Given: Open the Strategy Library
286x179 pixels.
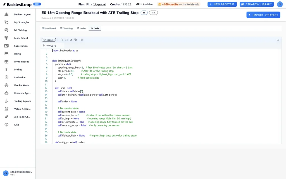Looking at the screenshot, I should point(257,4).
